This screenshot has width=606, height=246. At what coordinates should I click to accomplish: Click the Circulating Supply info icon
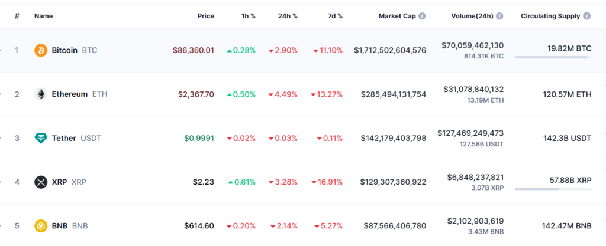[x=586, y=16]
